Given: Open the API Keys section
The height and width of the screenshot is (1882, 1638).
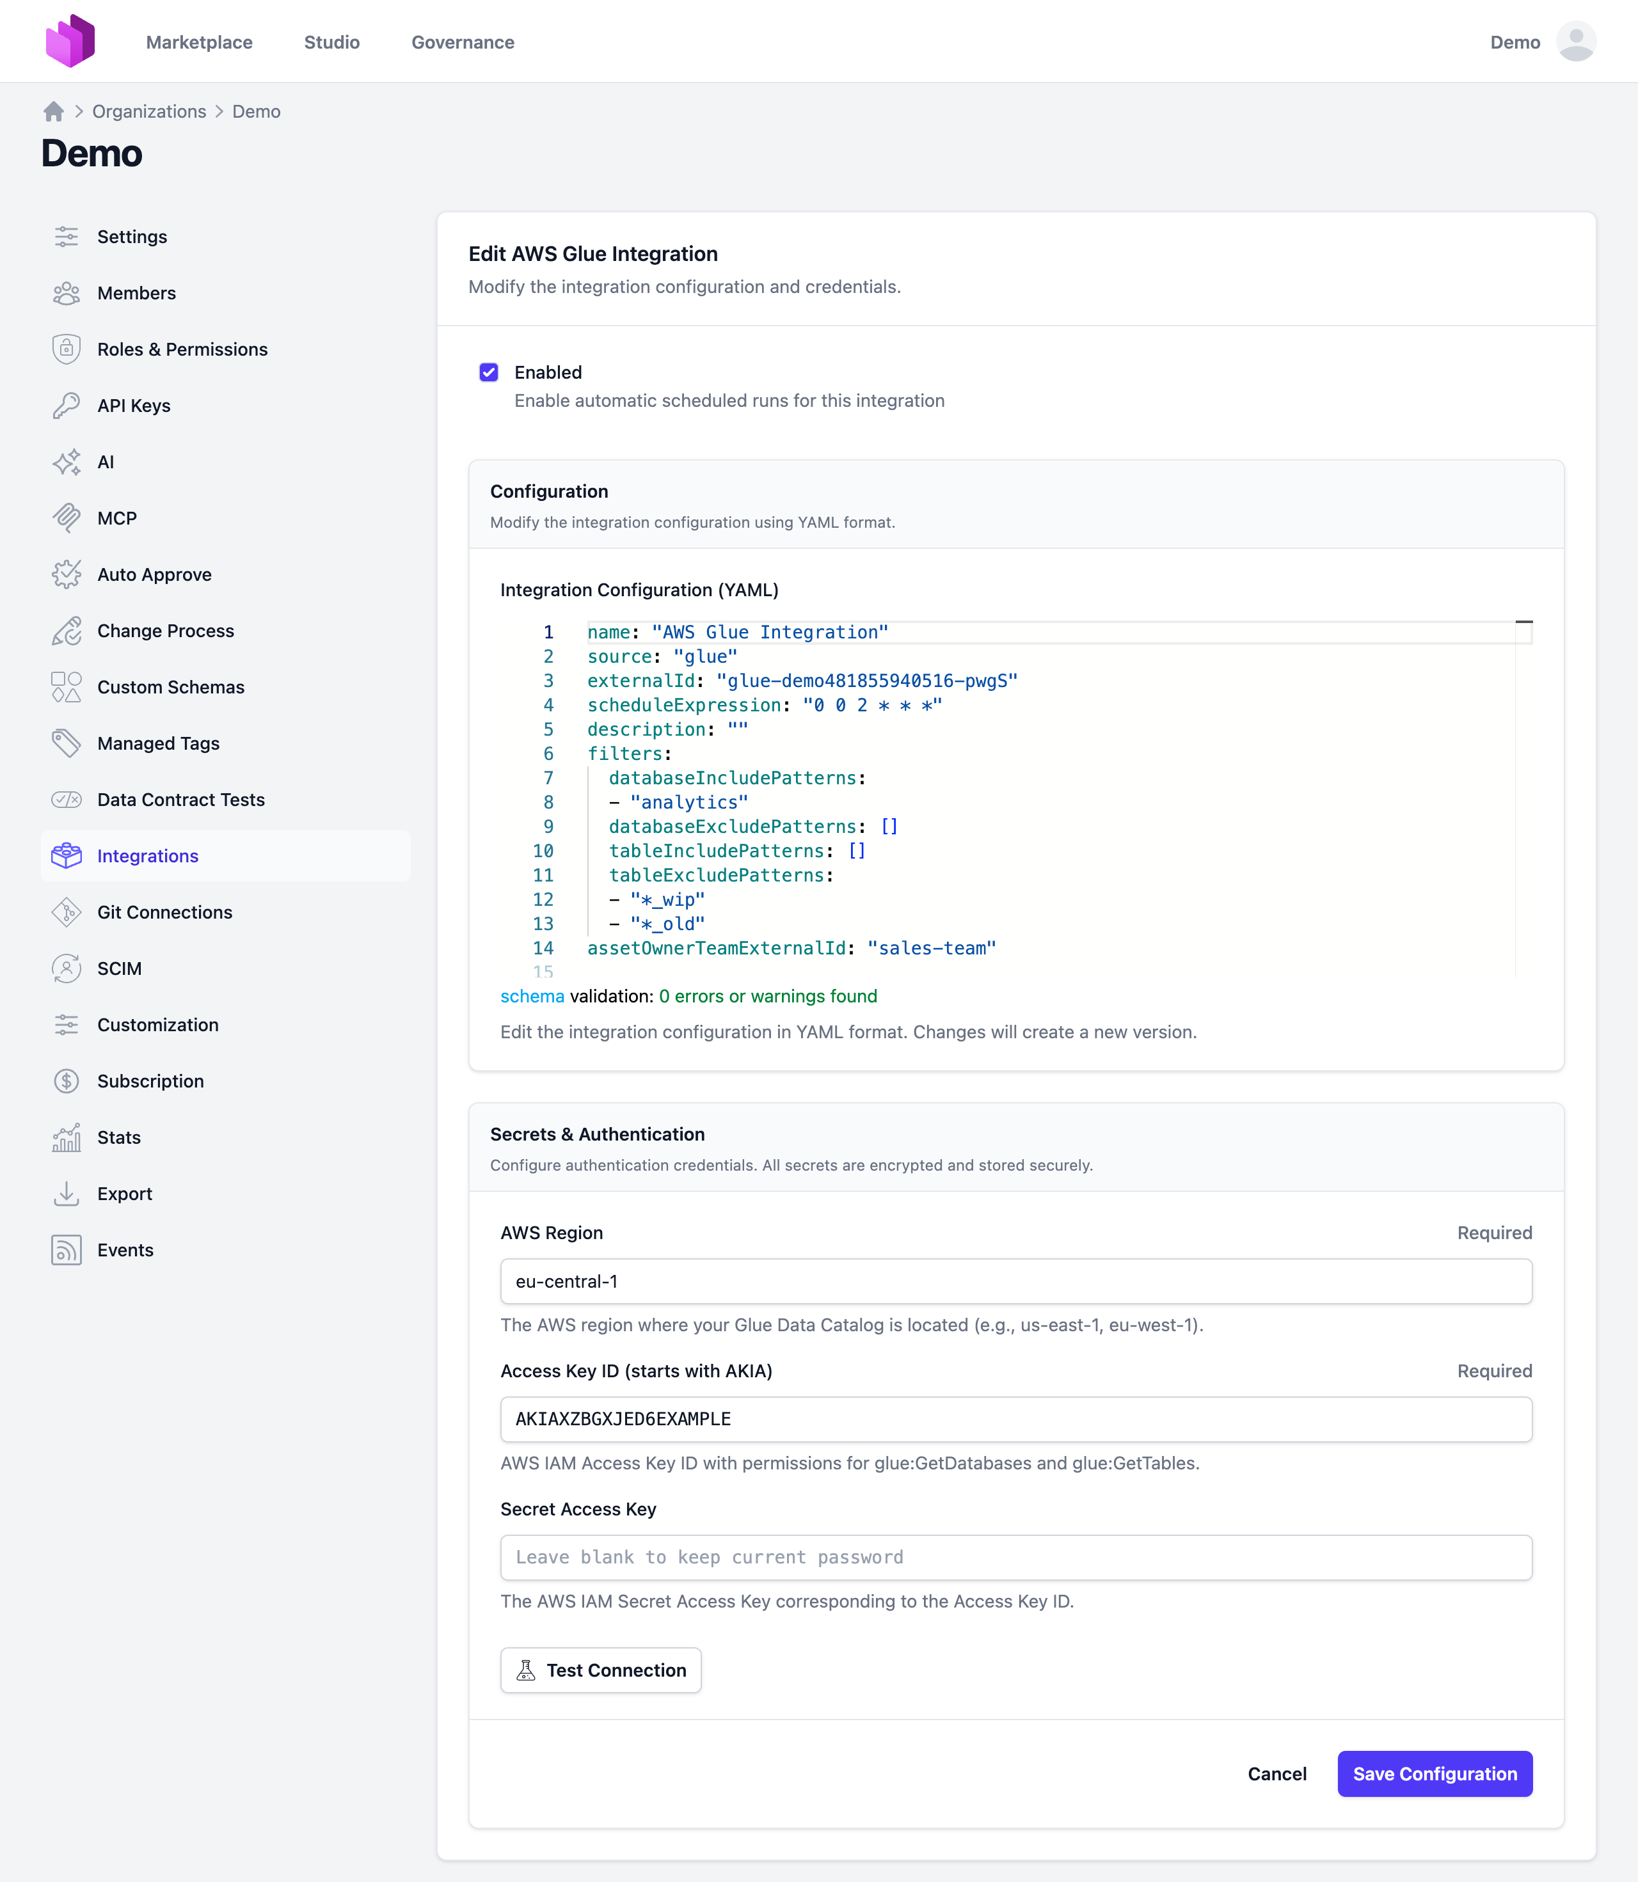Looking at the screenshot, I should (x=134, y=405).
